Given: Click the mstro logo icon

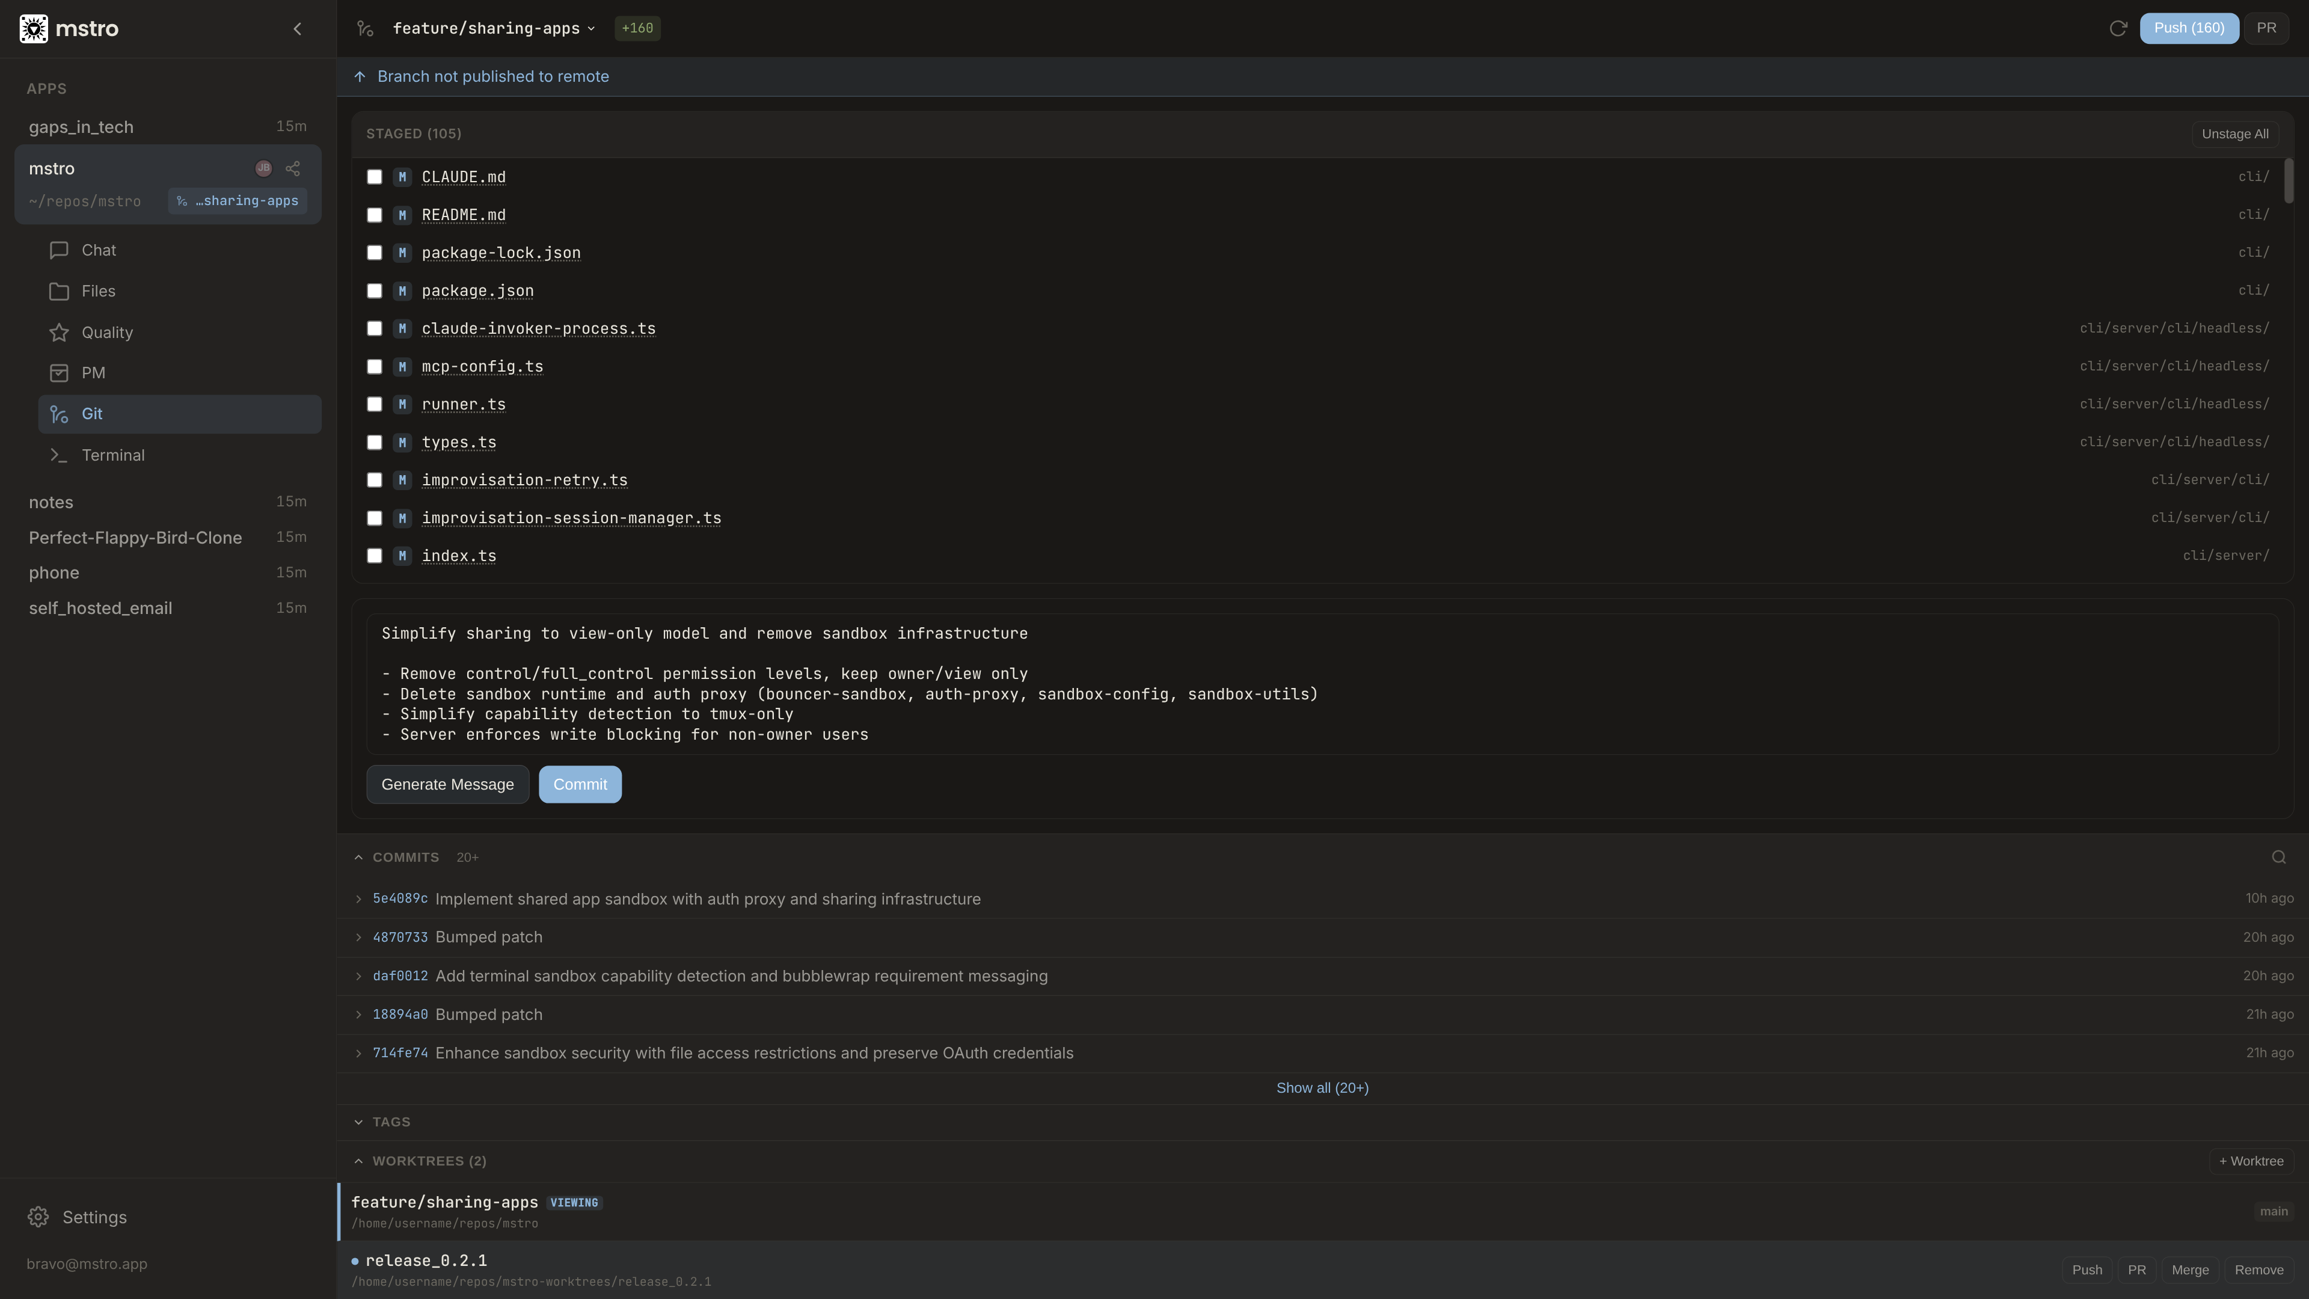Looking at the screenshot, I should tap(34, 29).
